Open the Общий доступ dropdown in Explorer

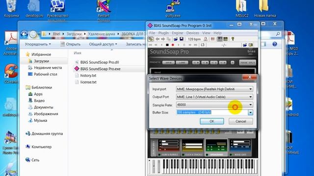pyautogui.click(x=103, y=44)
